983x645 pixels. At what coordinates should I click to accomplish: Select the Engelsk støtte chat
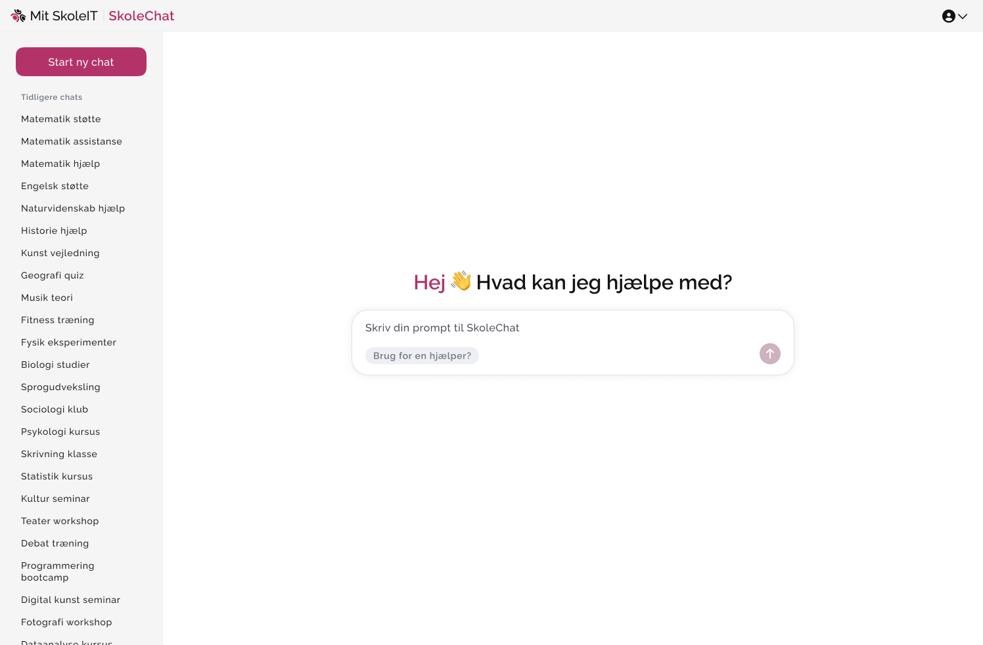point(55,186)
